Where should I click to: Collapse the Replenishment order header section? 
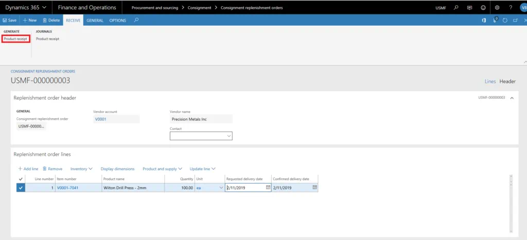pos(512,98)
